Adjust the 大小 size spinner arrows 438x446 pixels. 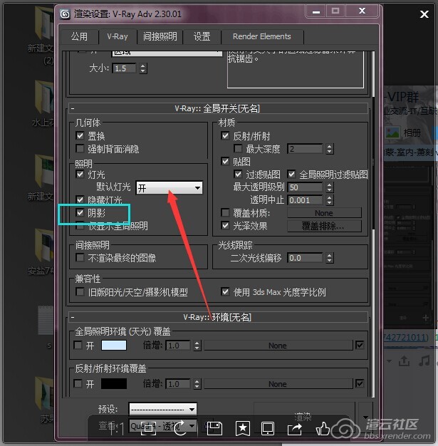143,68
